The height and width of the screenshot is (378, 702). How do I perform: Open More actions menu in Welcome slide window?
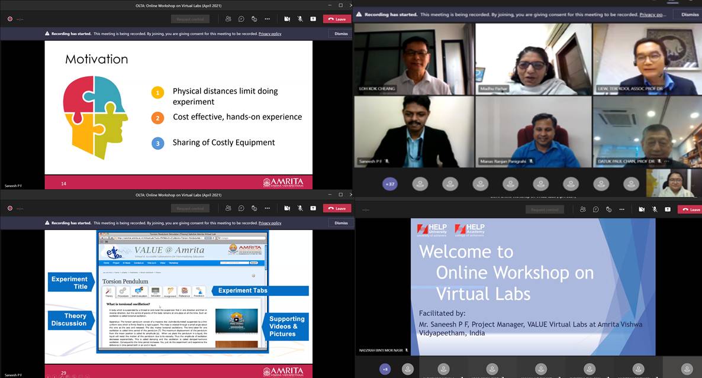[x=623, y=209]
